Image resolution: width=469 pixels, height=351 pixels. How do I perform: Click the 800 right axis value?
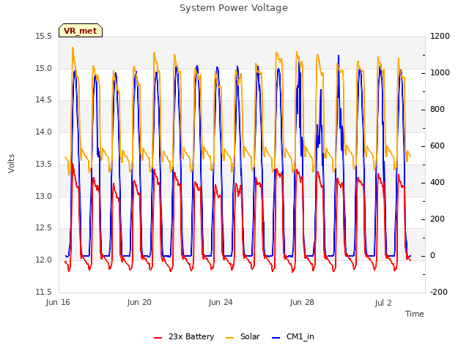coord(437,110)
